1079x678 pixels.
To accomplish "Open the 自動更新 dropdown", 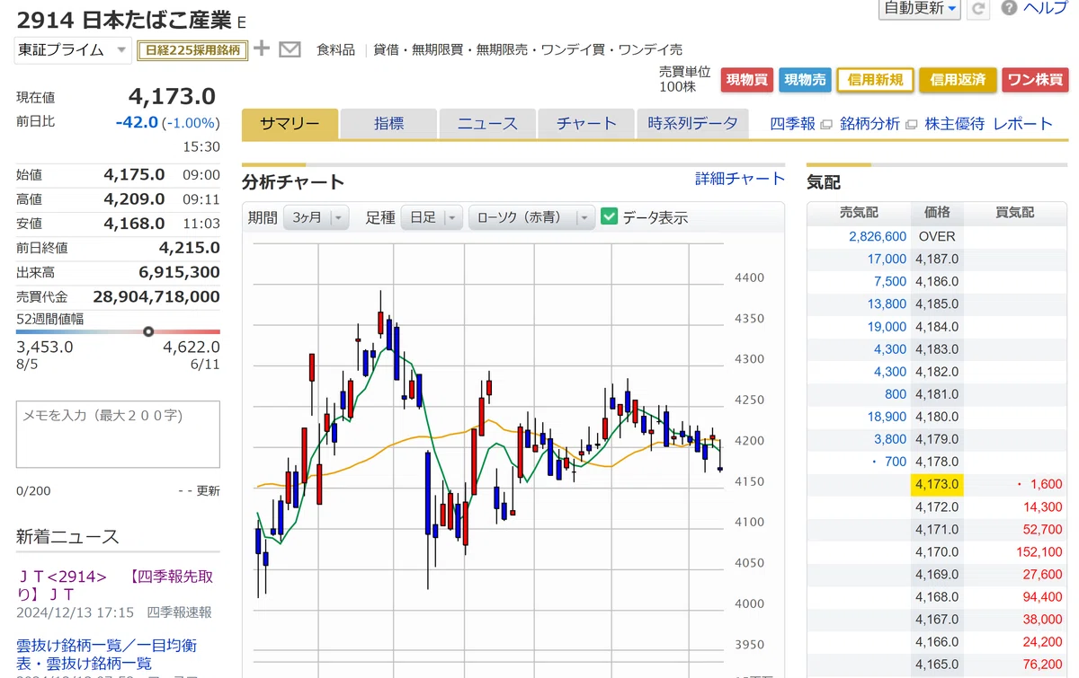I will point(920,8).
